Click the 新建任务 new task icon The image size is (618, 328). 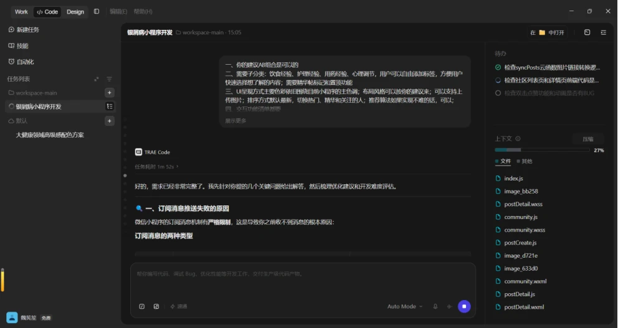pyautogui.click(x=11, y=29)
